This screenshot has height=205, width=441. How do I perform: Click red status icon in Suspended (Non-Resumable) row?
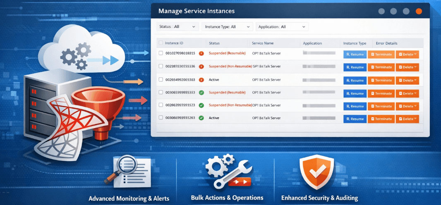(201, 67)
